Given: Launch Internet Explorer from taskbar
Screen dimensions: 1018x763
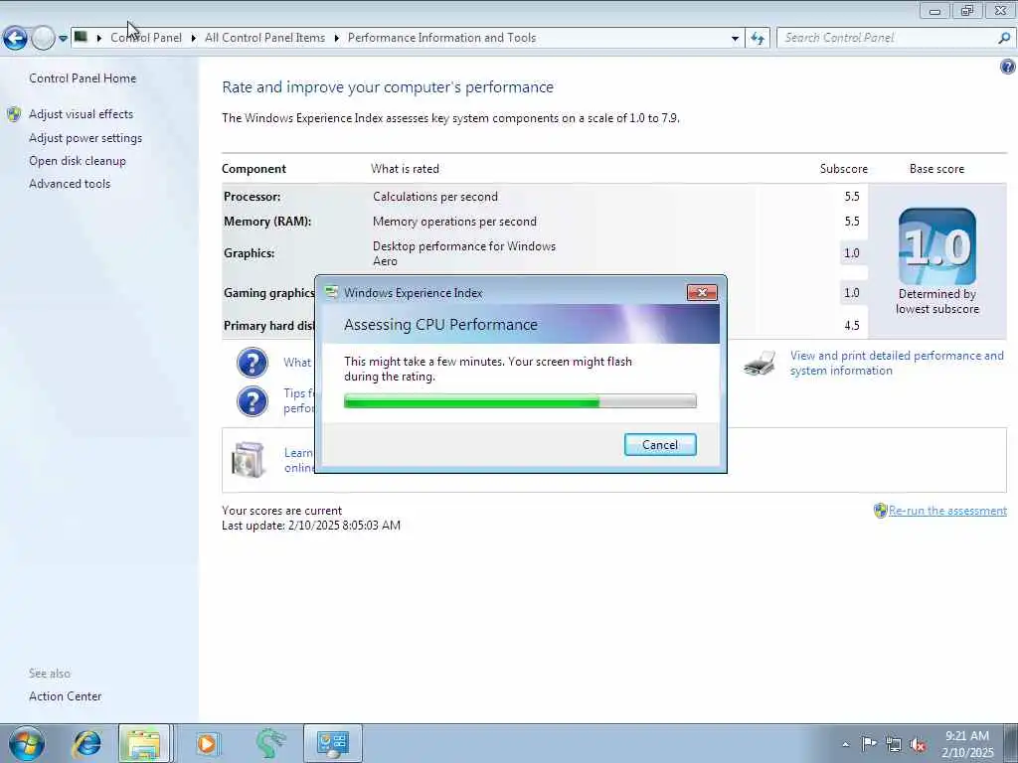Looking at the screenshot, I should click(85, 743).
